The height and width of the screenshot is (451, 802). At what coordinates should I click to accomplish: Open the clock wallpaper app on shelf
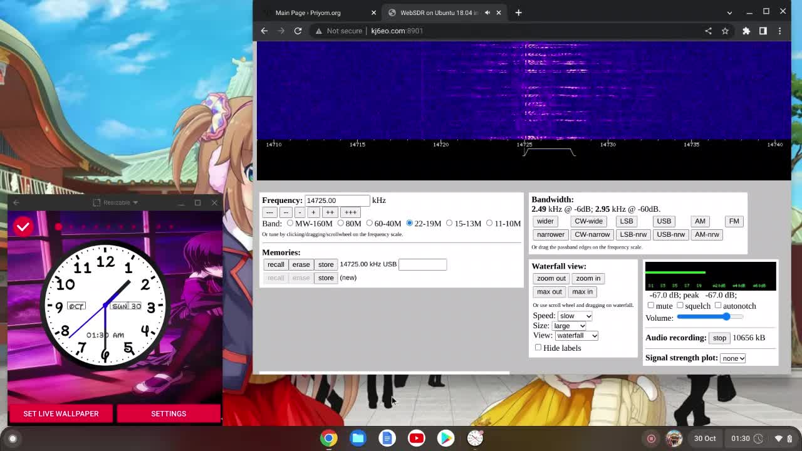475,438
